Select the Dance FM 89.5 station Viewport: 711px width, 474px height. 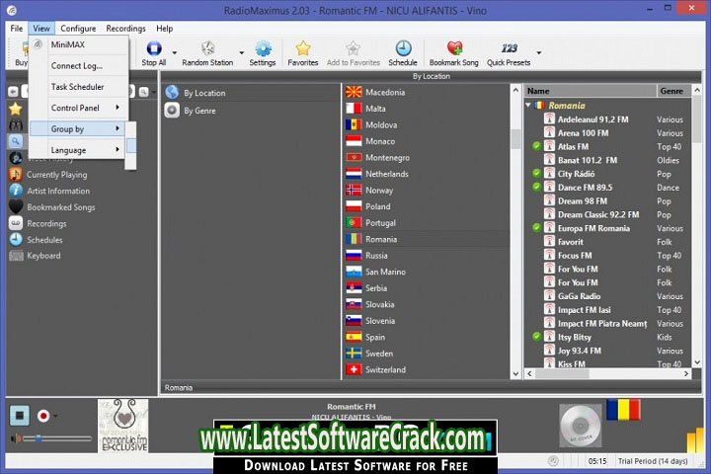pyautogui.click(x=585, y=188)
